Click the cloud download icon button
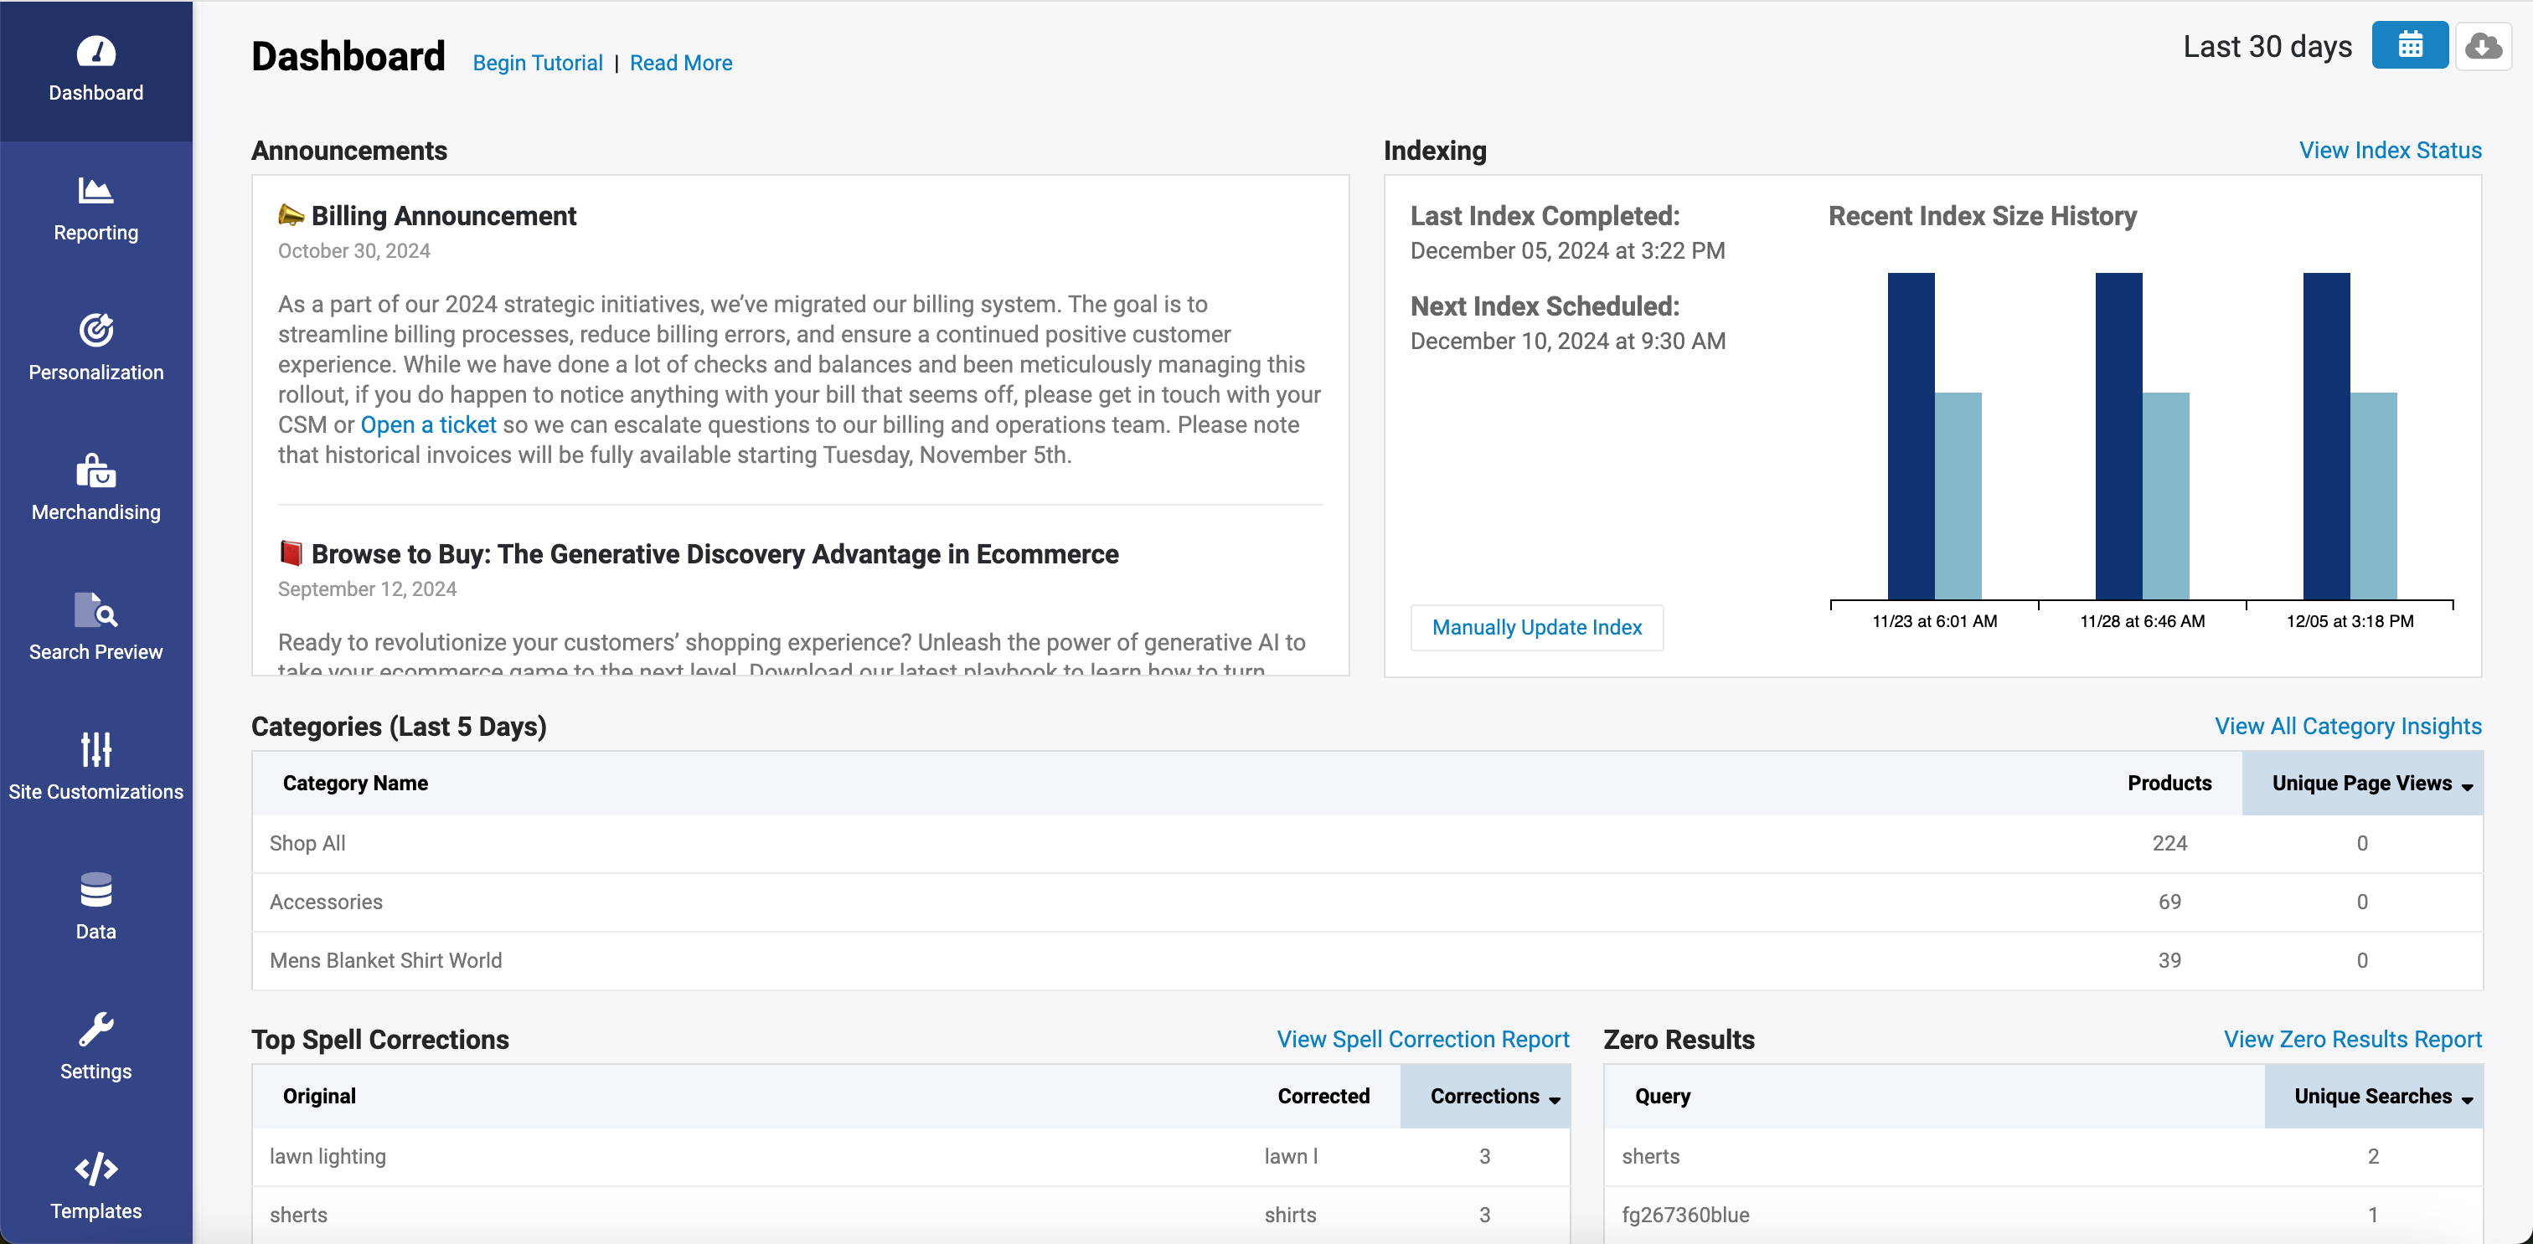Viewport: 2533px width, 1244px height. (x=2483, y=45)
